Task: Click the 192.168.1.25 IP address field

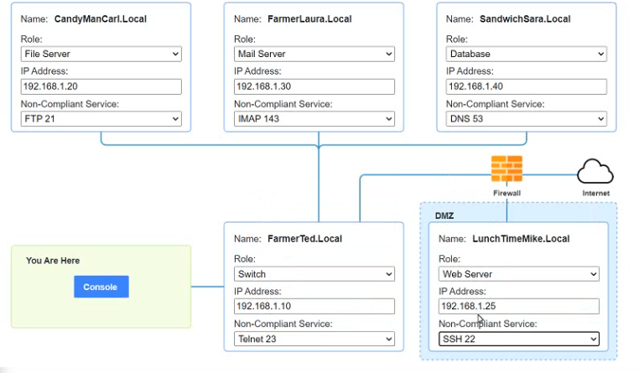Action: pos(519,306)
